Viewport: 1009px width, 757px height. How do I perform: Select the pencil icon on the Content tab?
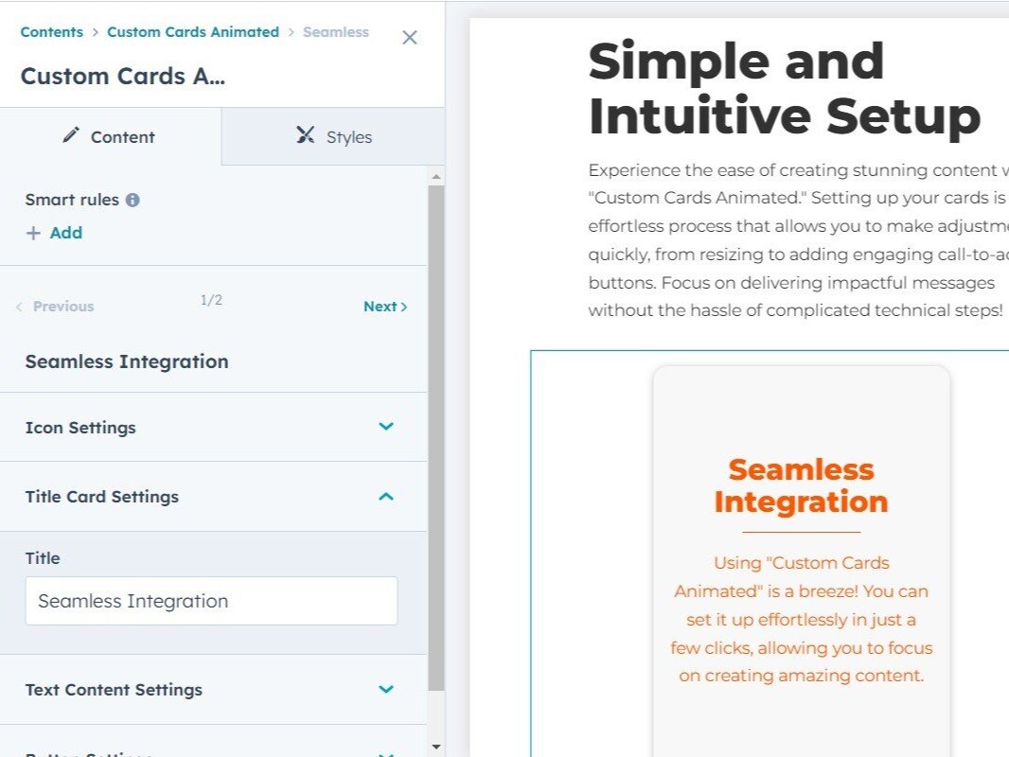pyautogui.click(x=72, y=135)
